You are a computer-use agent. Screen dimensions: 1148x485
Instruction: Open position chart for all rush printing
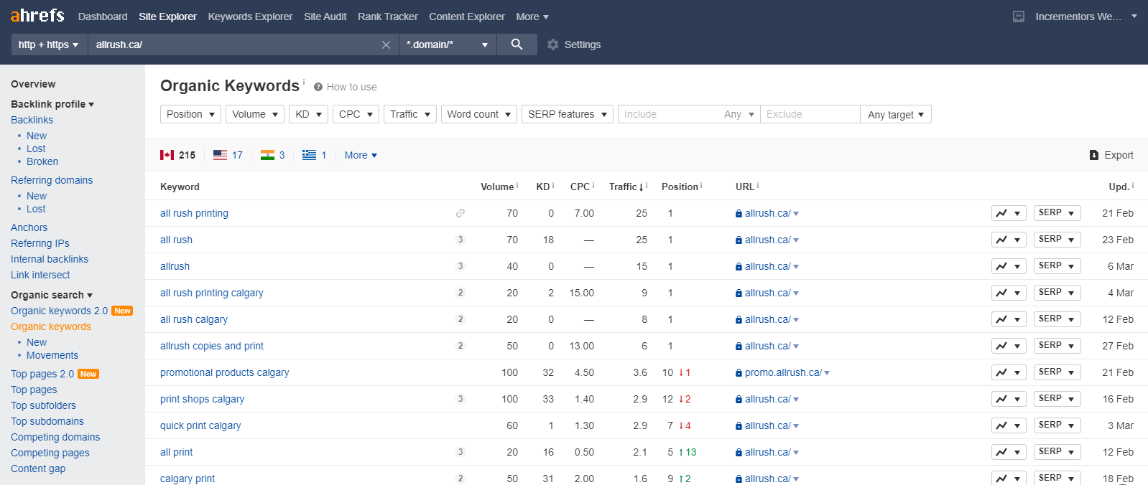coord(1009,213)
